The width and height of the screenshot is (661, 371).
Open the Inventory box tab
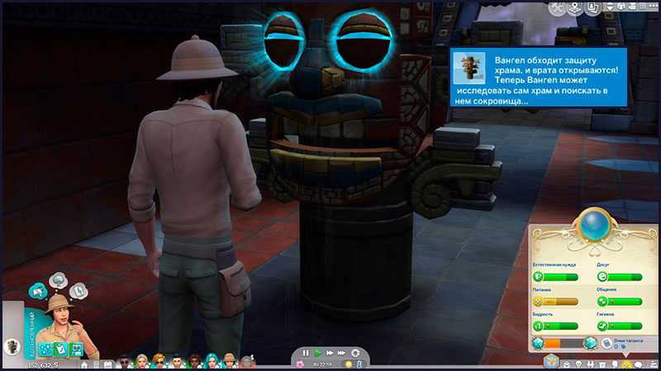[602, 364]
